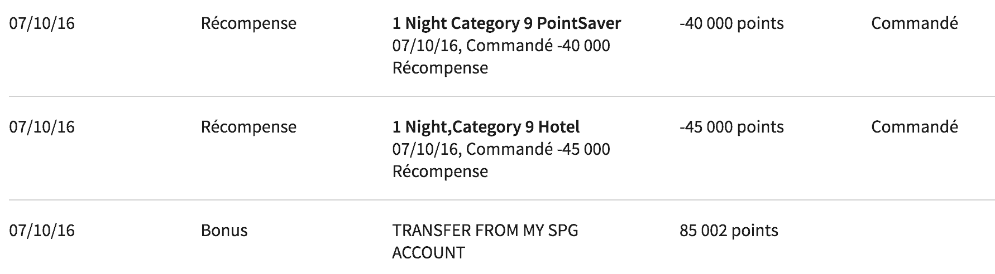This screenshot has height=274, width=995.
Task: Click '1 Night Category 9 PointSaver' title
Action: [506, 23]
